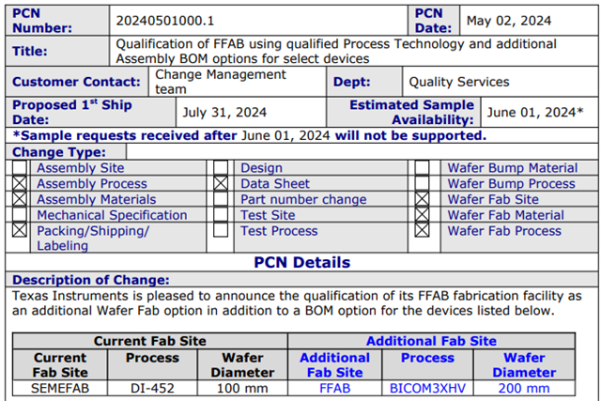
Task: Toggle the Wafer Fab Material checkbox
Action: [x=422, y=215]
